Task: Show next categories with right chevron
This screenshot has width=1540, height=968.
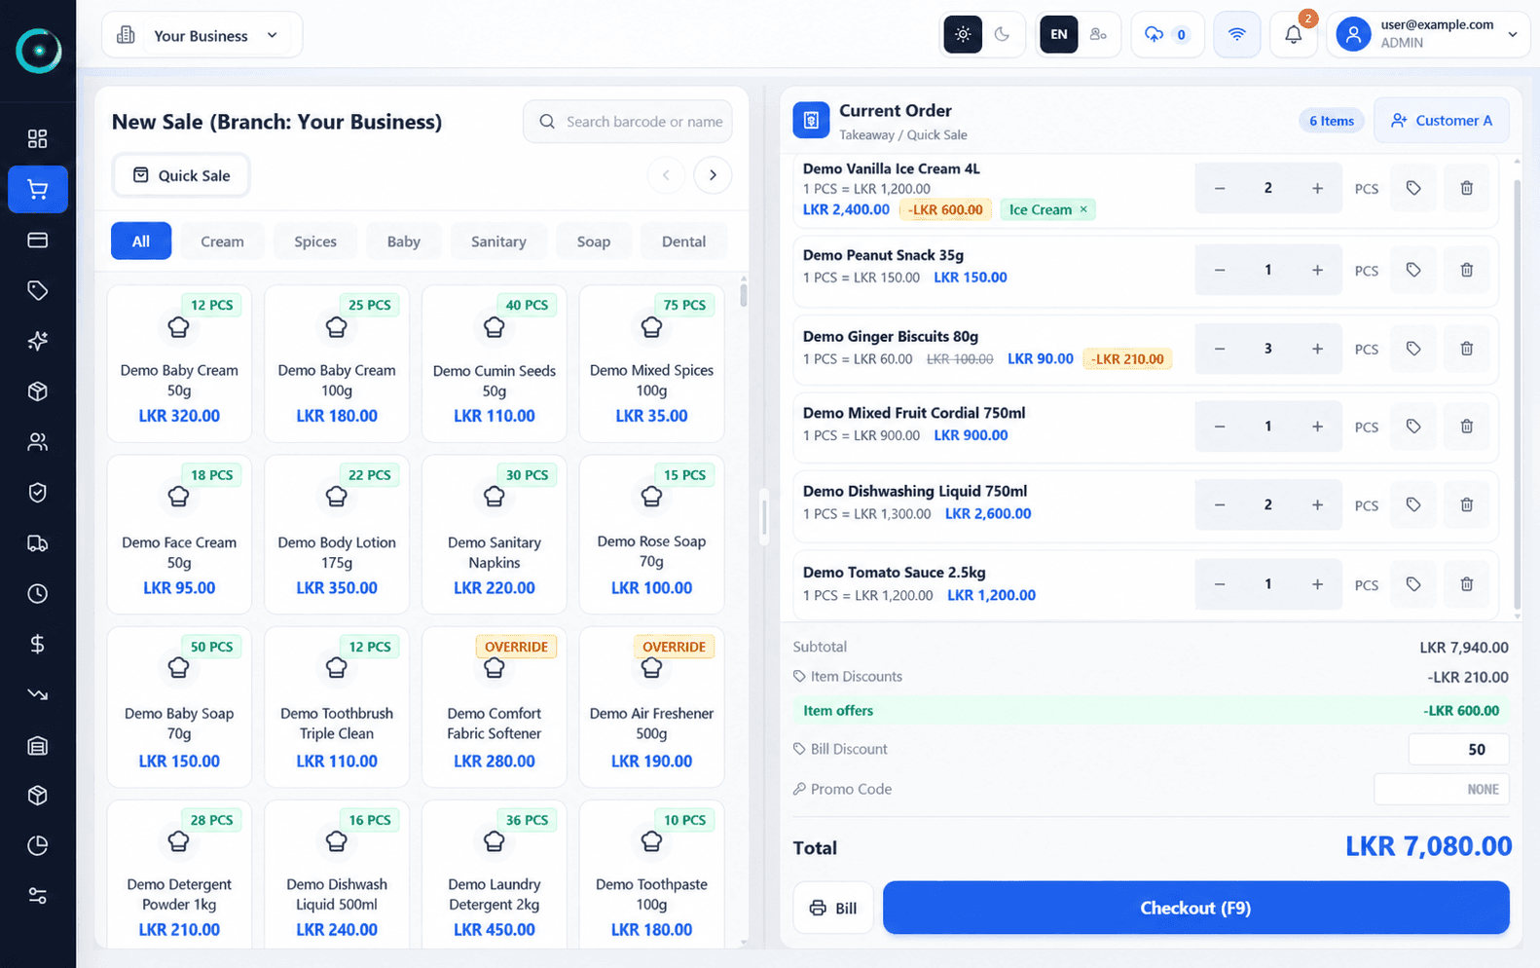Action: pyautogui.click(x=713, y=175)
